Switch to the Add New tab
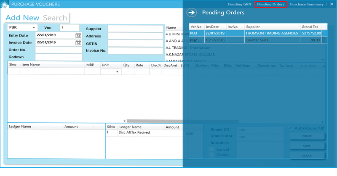The image size is (337, 176). pyautogui.click(x=22, y=18)
